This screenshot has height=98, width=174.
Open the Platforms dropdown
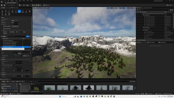point(46,5)
